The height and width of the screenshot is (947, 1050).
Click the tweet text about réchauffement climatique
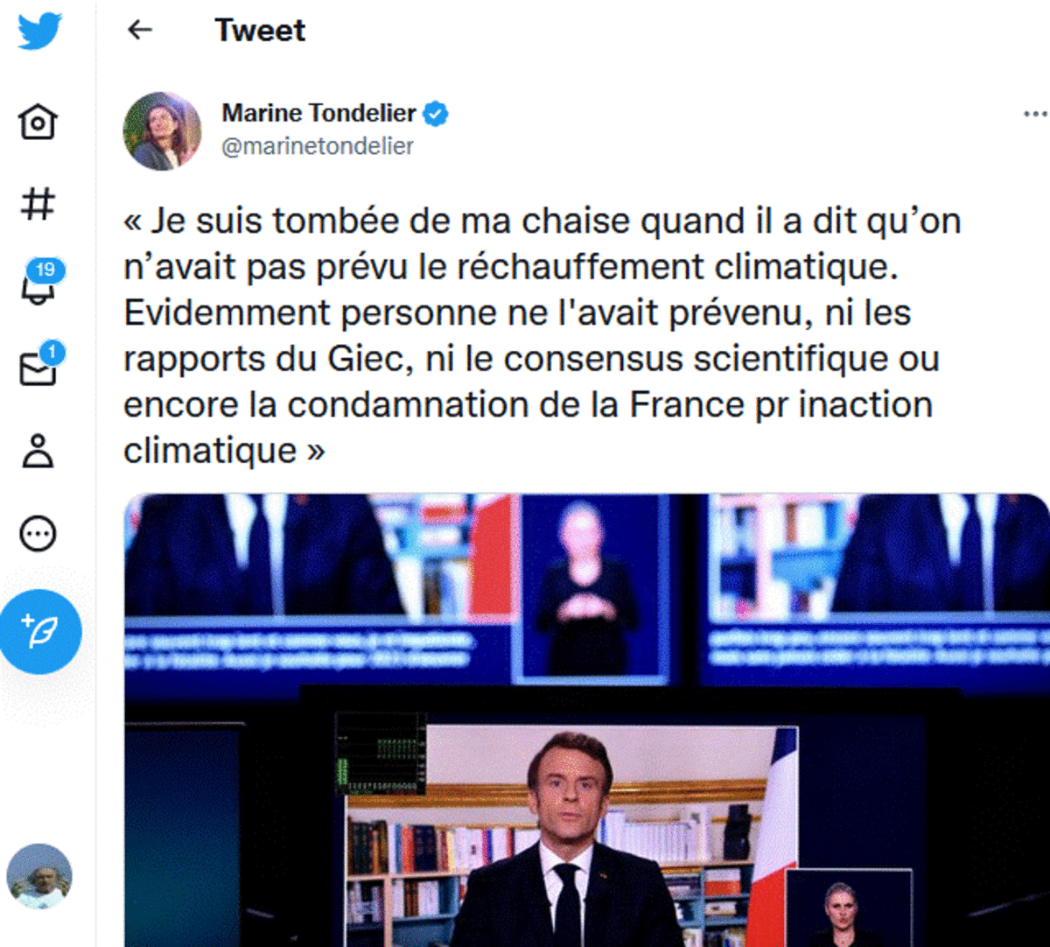click(542, 335)
